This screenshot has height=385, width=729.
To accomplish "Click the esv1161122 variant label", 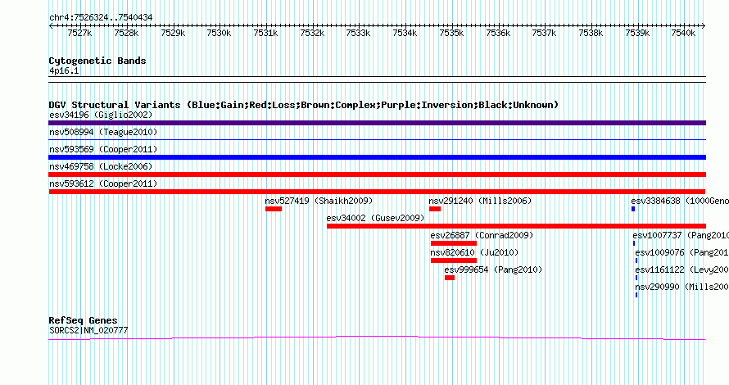I will 682,269.
